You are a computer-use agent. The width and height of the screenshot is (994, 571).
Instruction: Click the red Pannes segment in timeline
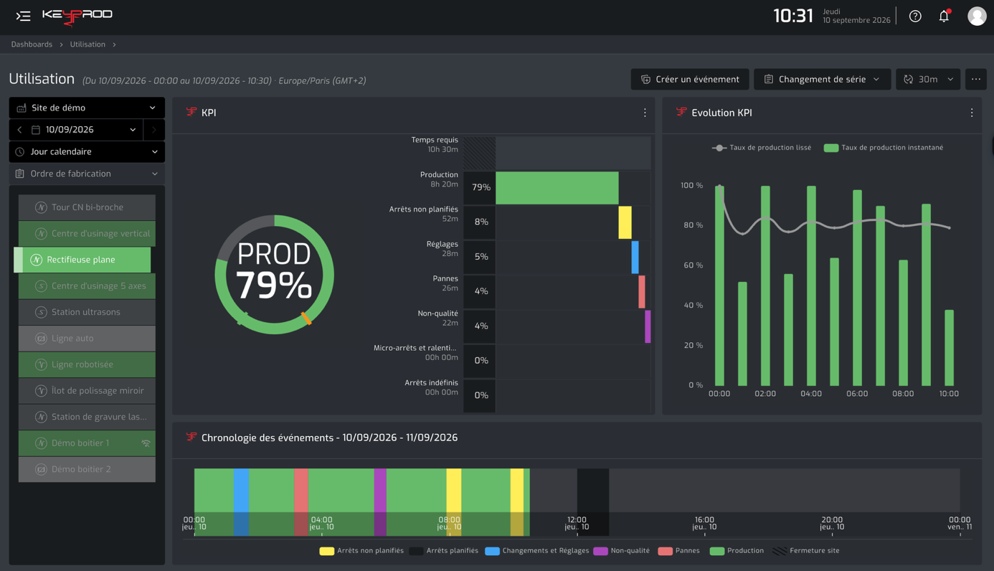click(301, 502)
